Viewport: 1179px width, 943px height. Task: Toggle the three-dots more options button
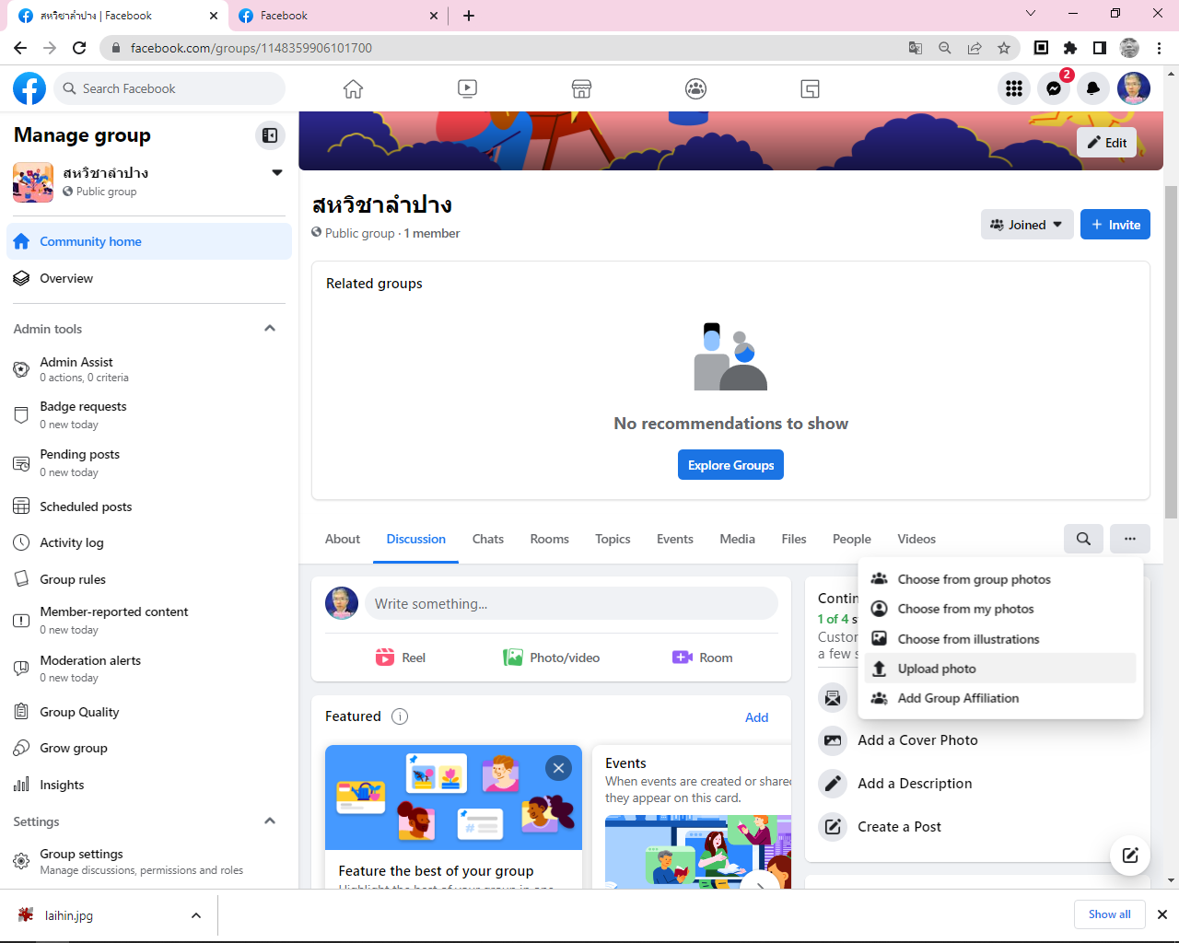point(1130,539)
